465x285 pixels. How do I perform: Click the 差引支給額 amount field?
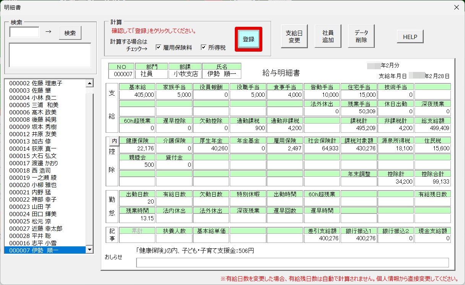[322, 238]
